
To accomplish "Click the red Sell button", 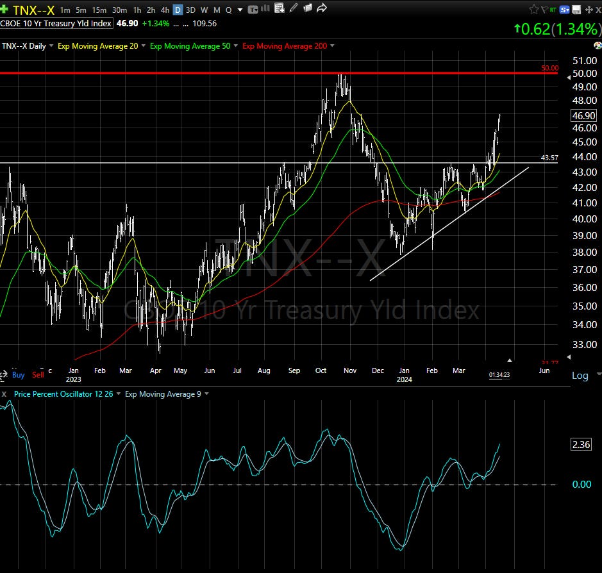I will tap(38, 375).
